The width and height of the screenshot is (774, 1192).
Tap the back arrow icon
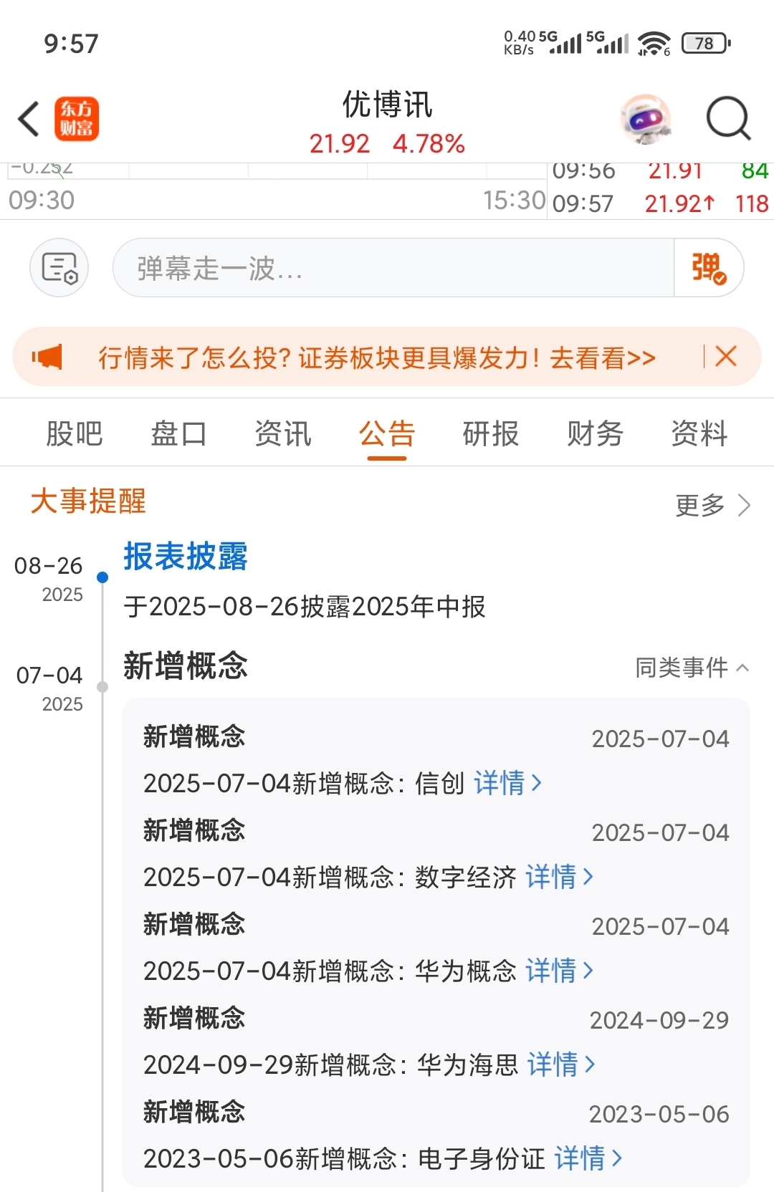point(29,119)
